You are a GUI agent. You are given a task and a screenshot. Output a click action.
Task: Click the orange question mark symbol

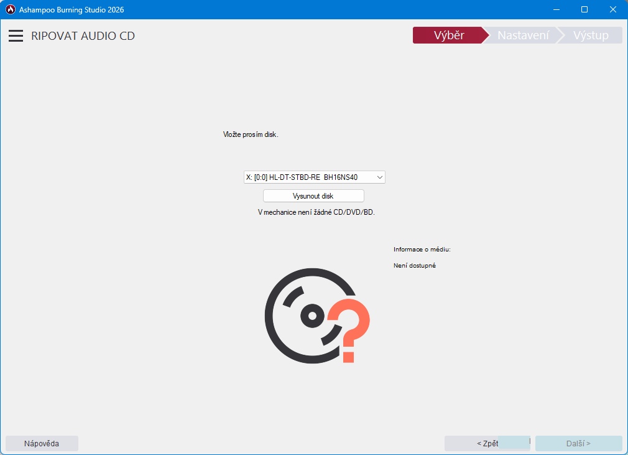click(349, 330)
